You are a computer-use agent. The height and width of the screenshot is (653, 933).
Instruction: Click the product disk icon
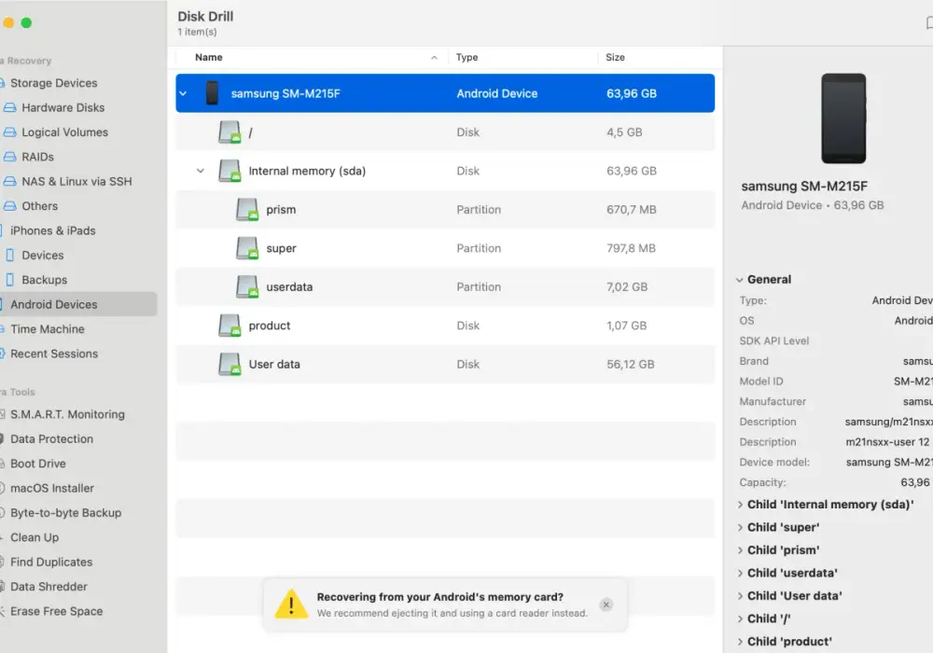tap(230, 326)
